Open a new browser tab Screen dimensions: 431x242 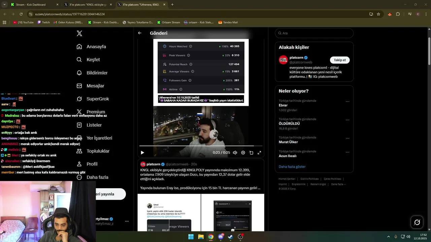pyautogui.click(x=172, y=5)
